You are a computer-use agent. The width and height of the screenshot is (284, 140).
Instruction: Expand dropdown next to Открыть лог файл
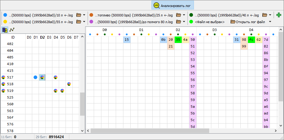270,22
